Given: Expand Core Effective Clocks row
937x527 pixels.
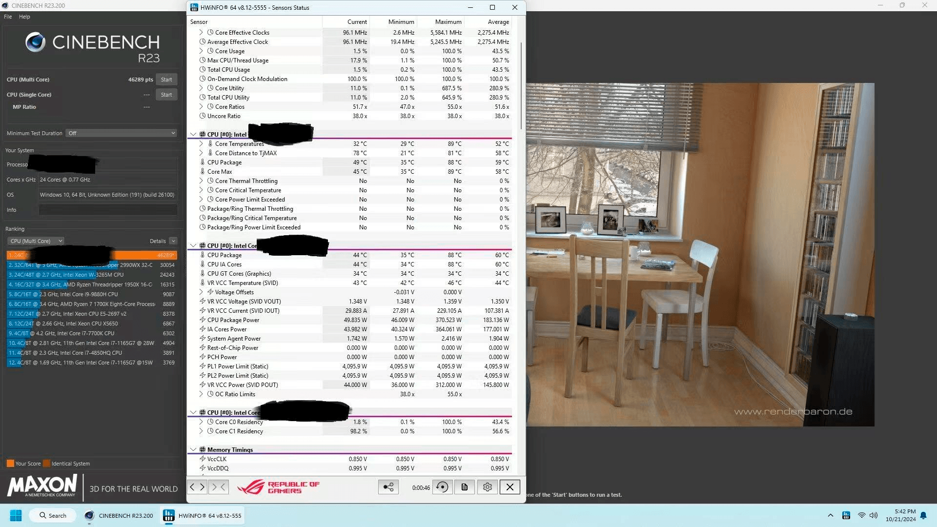Looking at the screenshot, I should coord(201,32).
